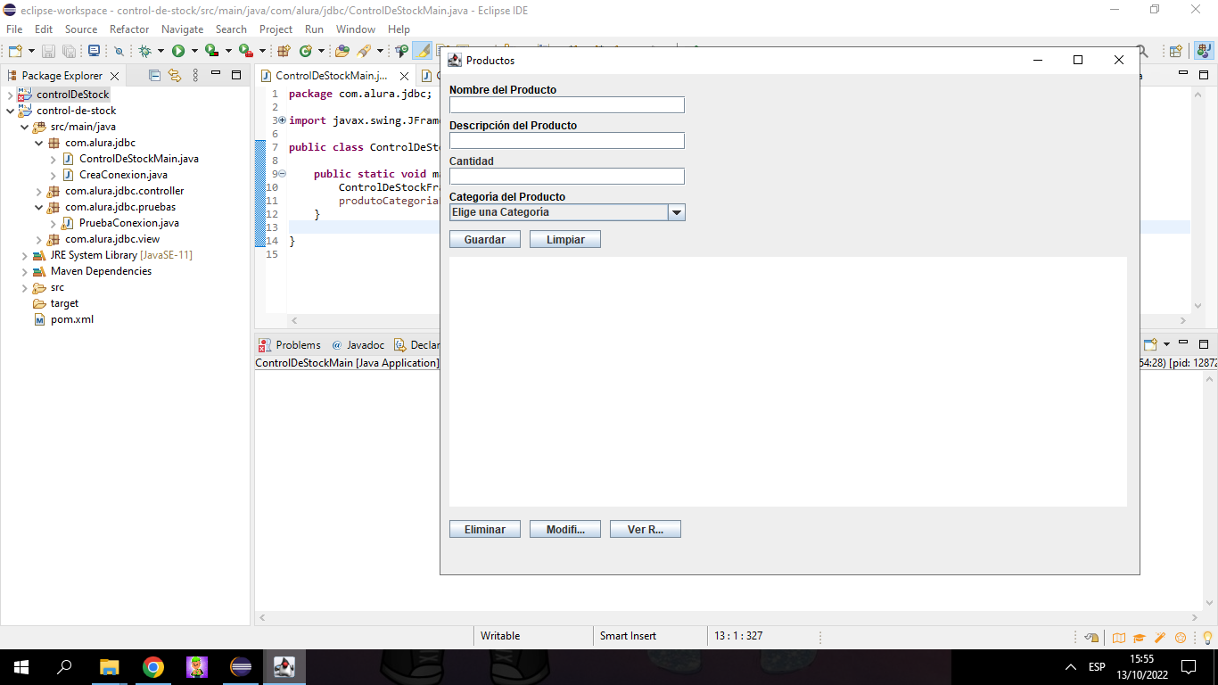Switch to the Problems tab
Image resolution: width=1218 pixels, height=685 pixels.
coord(290,345)
